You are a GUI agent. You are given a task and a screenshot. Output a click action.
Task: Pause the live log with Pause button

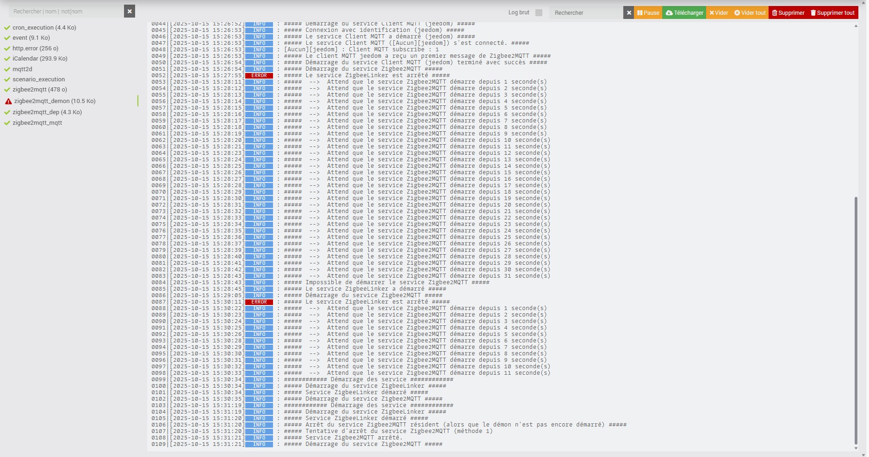pos(648,13)
